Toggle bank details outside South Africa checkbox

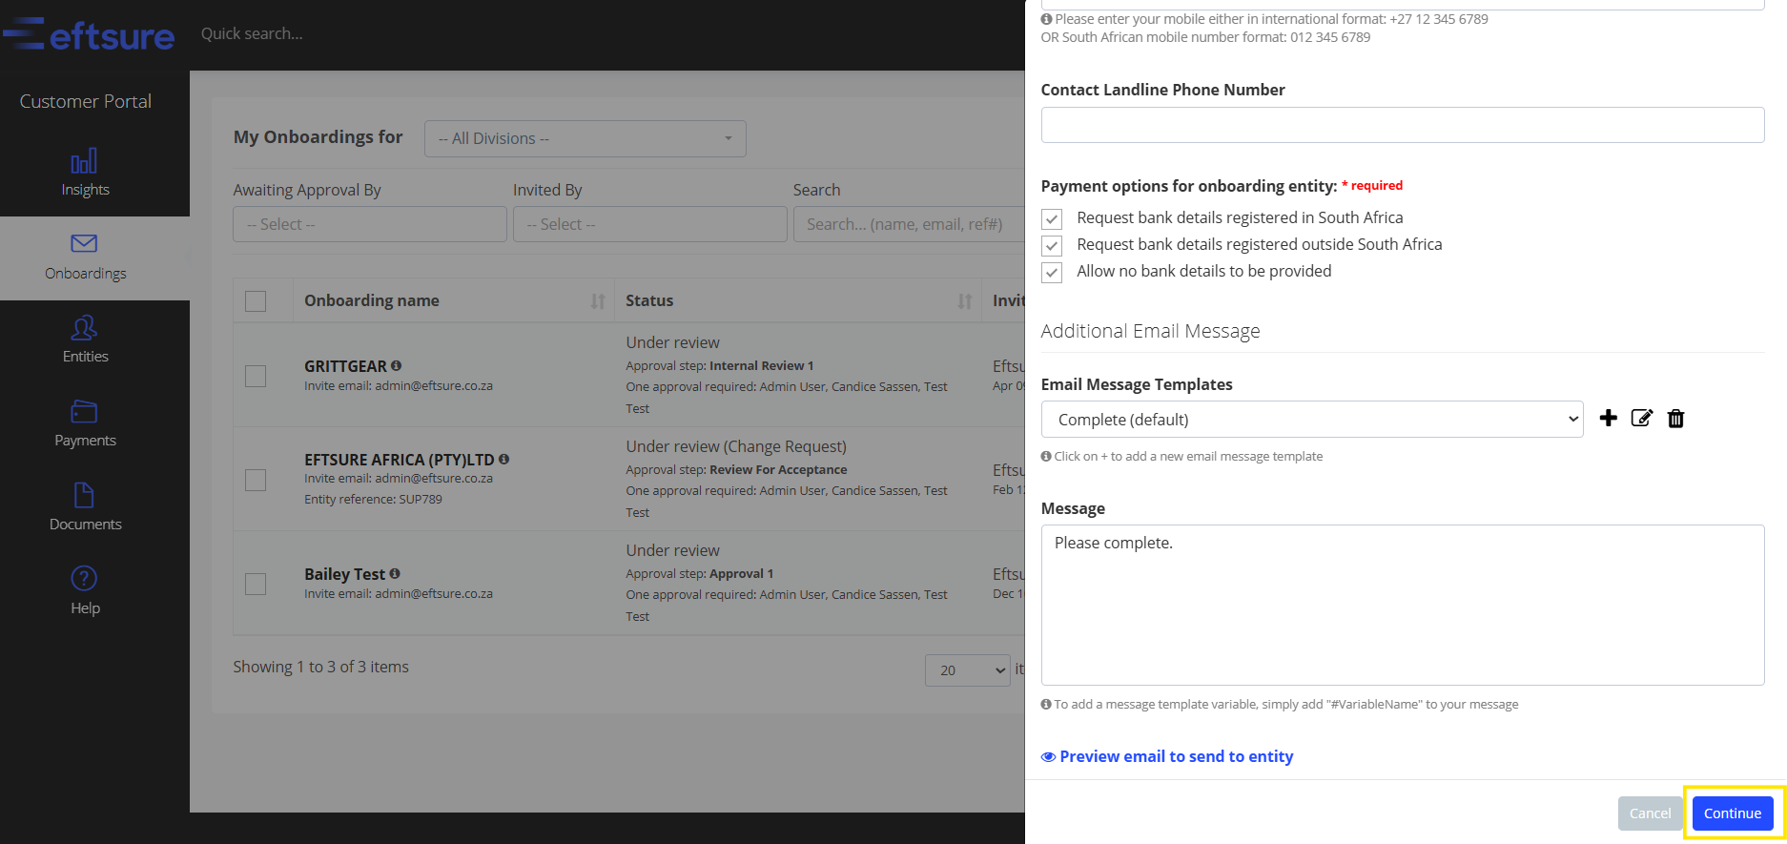click(x=1052, y=245)
